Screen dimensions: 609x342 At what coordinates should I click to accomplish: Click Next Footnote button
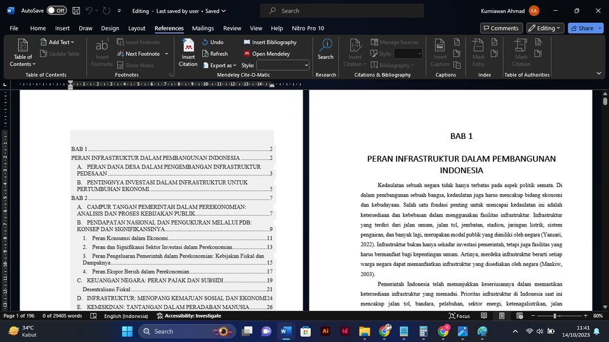point(139,54)
